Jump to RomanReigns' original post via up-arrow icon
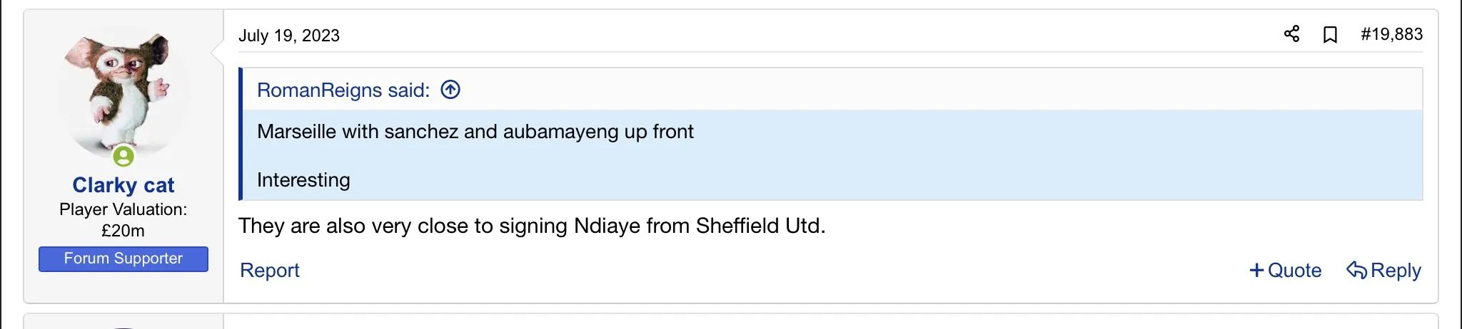 (x=450, y=90)
